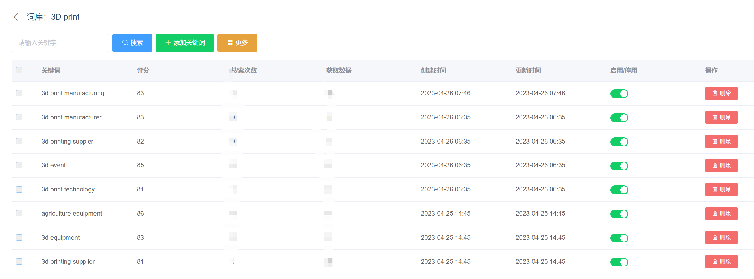Delete the 3d printing supplier keyword
Screen dimensions: 754x279
coord(721,262)
